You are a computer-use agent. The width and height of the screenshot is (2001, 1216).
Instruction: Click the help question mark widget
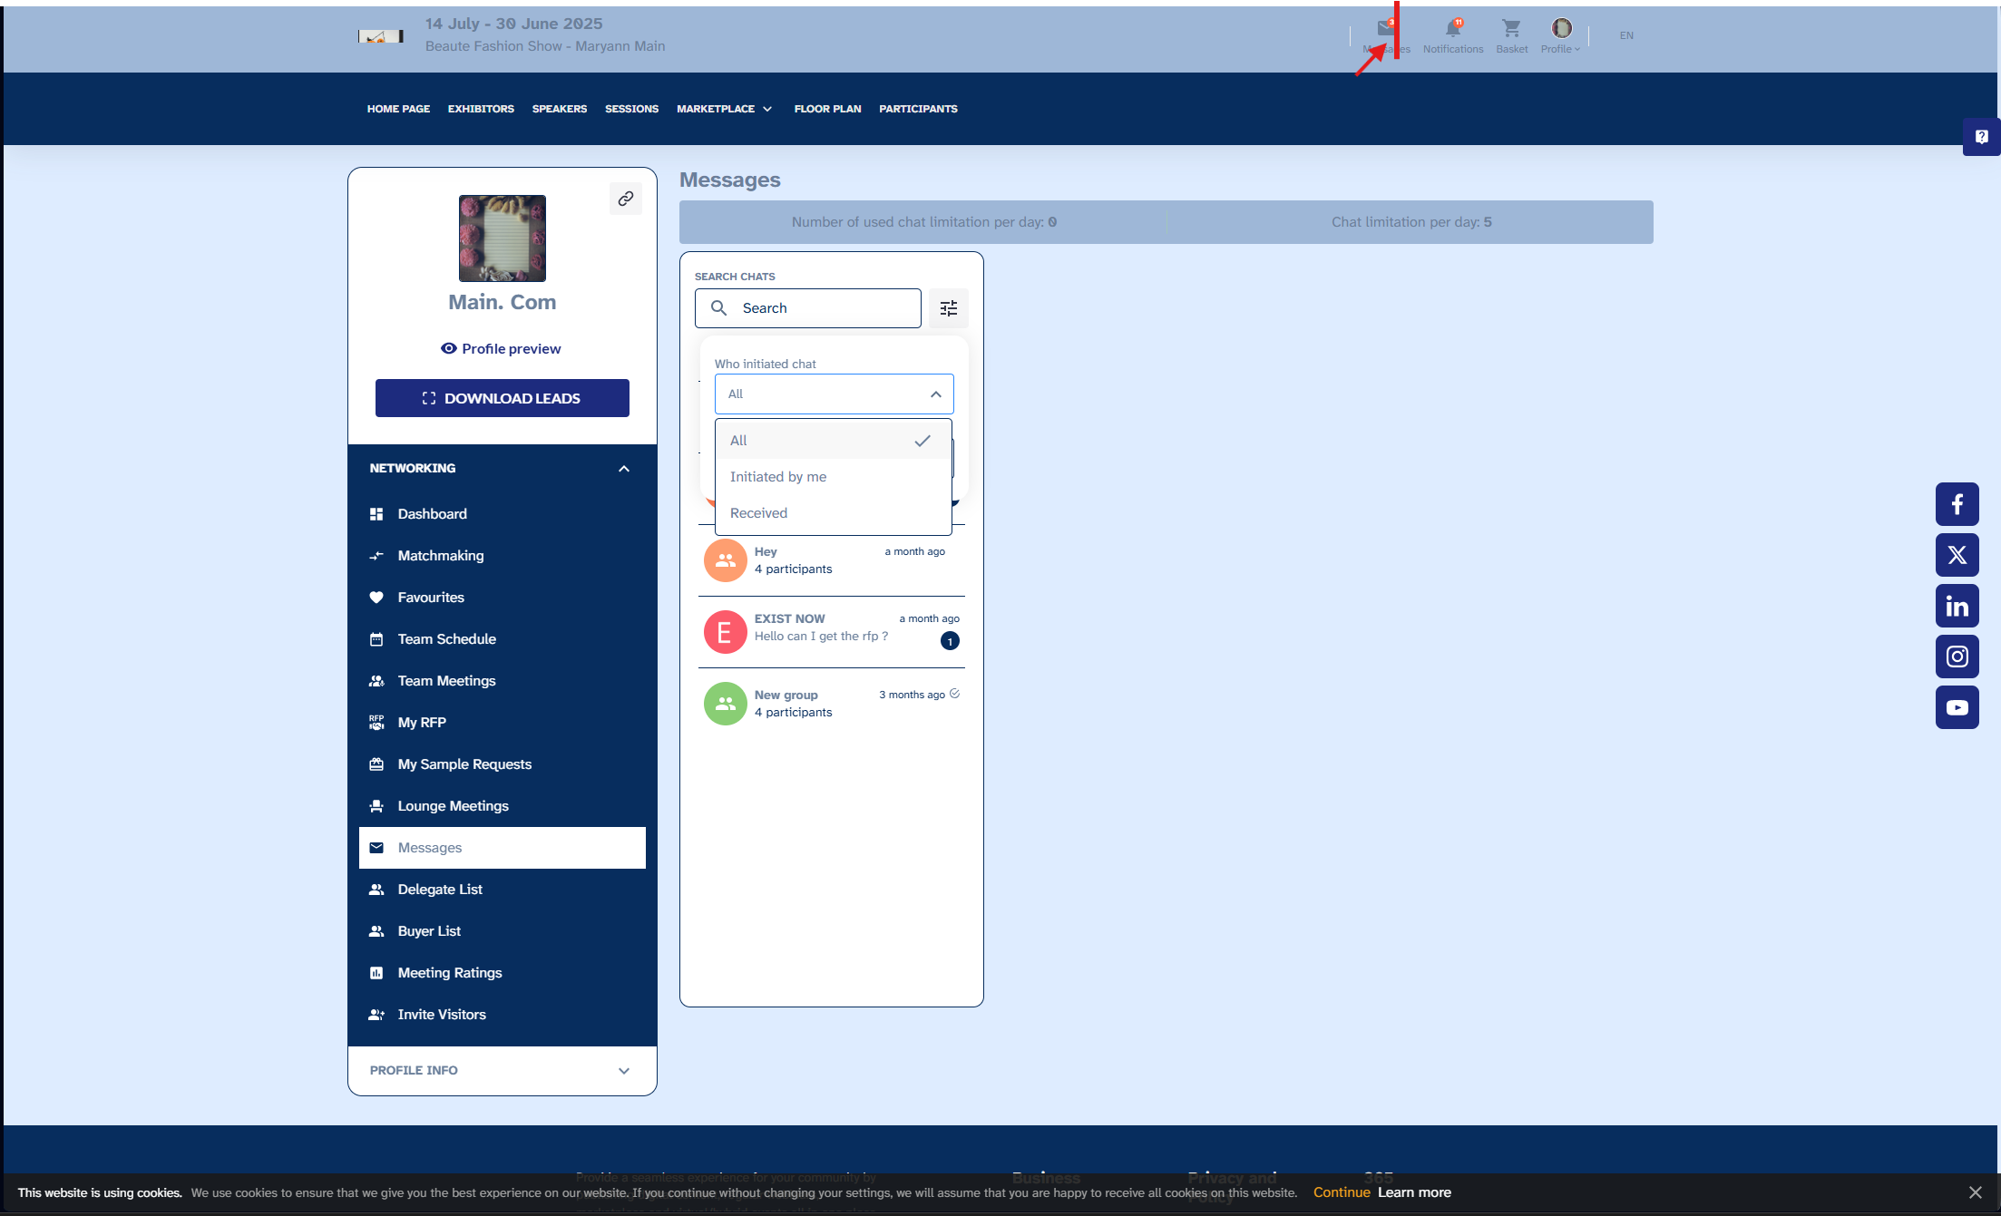click(x=1981, y=137)
